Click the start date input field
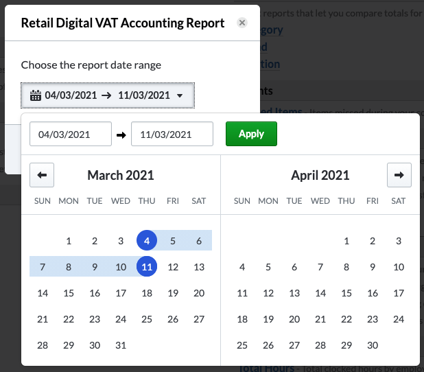The width and height of the screenshot is (424, 372). pos(71,134)
